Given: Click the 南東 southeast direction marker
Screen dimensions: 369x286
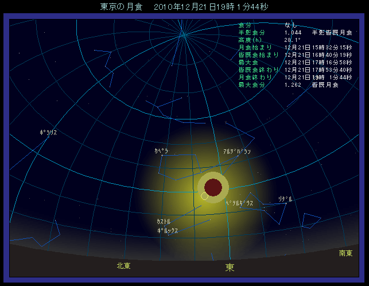Looking at the screenshot, I should [x=345, y=253].
